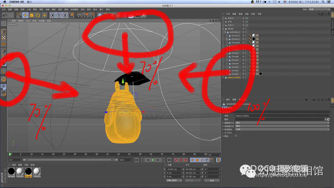Click the position X field -0.047 cm
334x188 pixels.
pyautogui.click(x=174, y=169)
